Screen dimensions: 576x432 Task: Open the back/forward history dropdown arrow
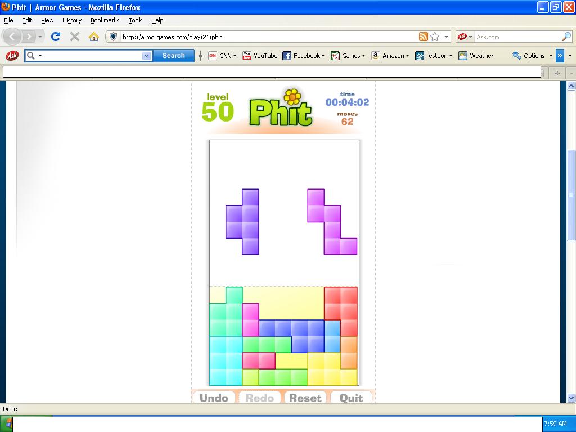[x=40, y=37]
